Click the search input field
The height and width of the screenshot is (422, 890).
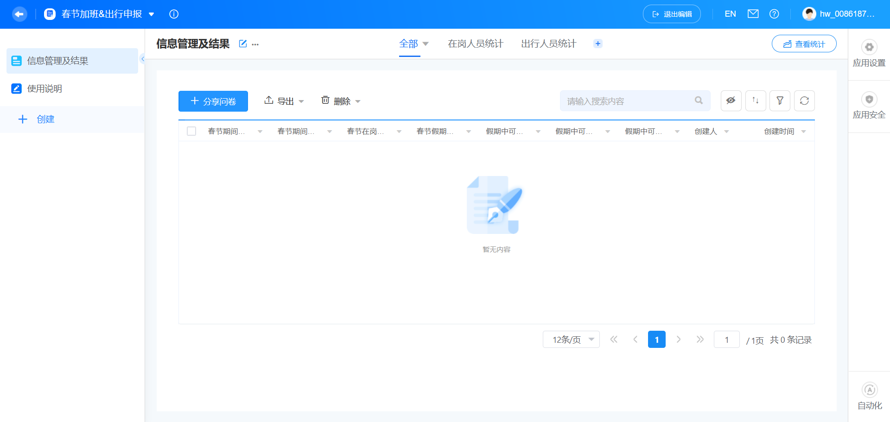pos(630,101)
